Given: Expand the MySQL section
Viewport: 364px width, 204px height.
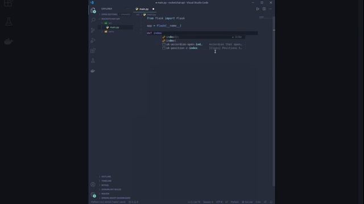Looking at the screenshot, I should (x=105, y=185).
